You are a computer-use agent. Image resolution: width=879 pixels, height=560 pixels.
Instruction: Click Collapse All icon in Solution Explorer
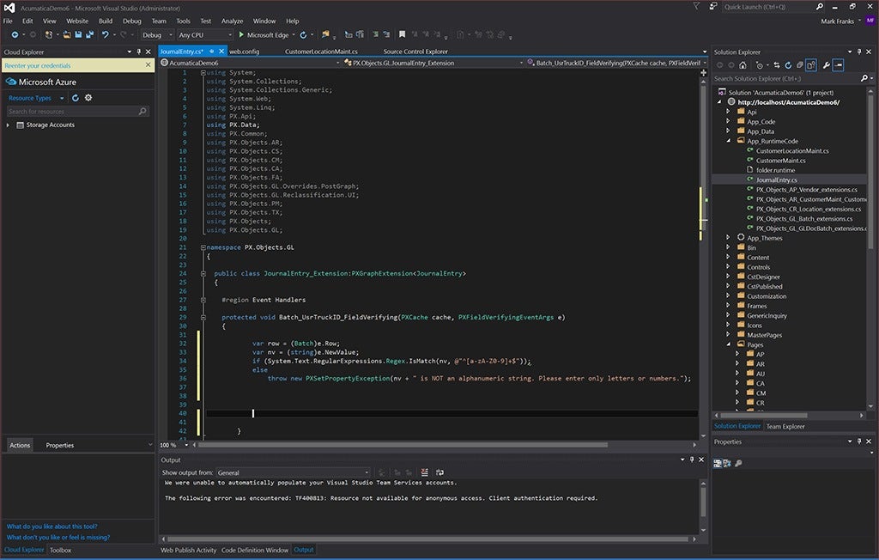[800, 65]
